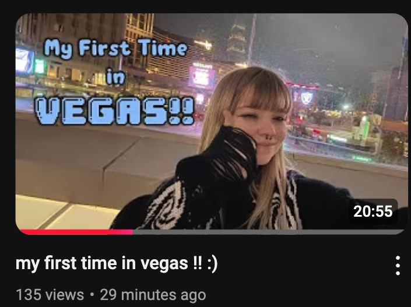
Task: Click the 135 views text
Action: 50,295
